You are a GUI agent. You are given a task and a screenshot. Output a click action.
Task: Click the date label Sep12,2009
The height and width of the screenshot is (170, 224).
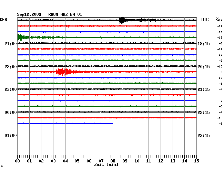[x=29, y=14]
